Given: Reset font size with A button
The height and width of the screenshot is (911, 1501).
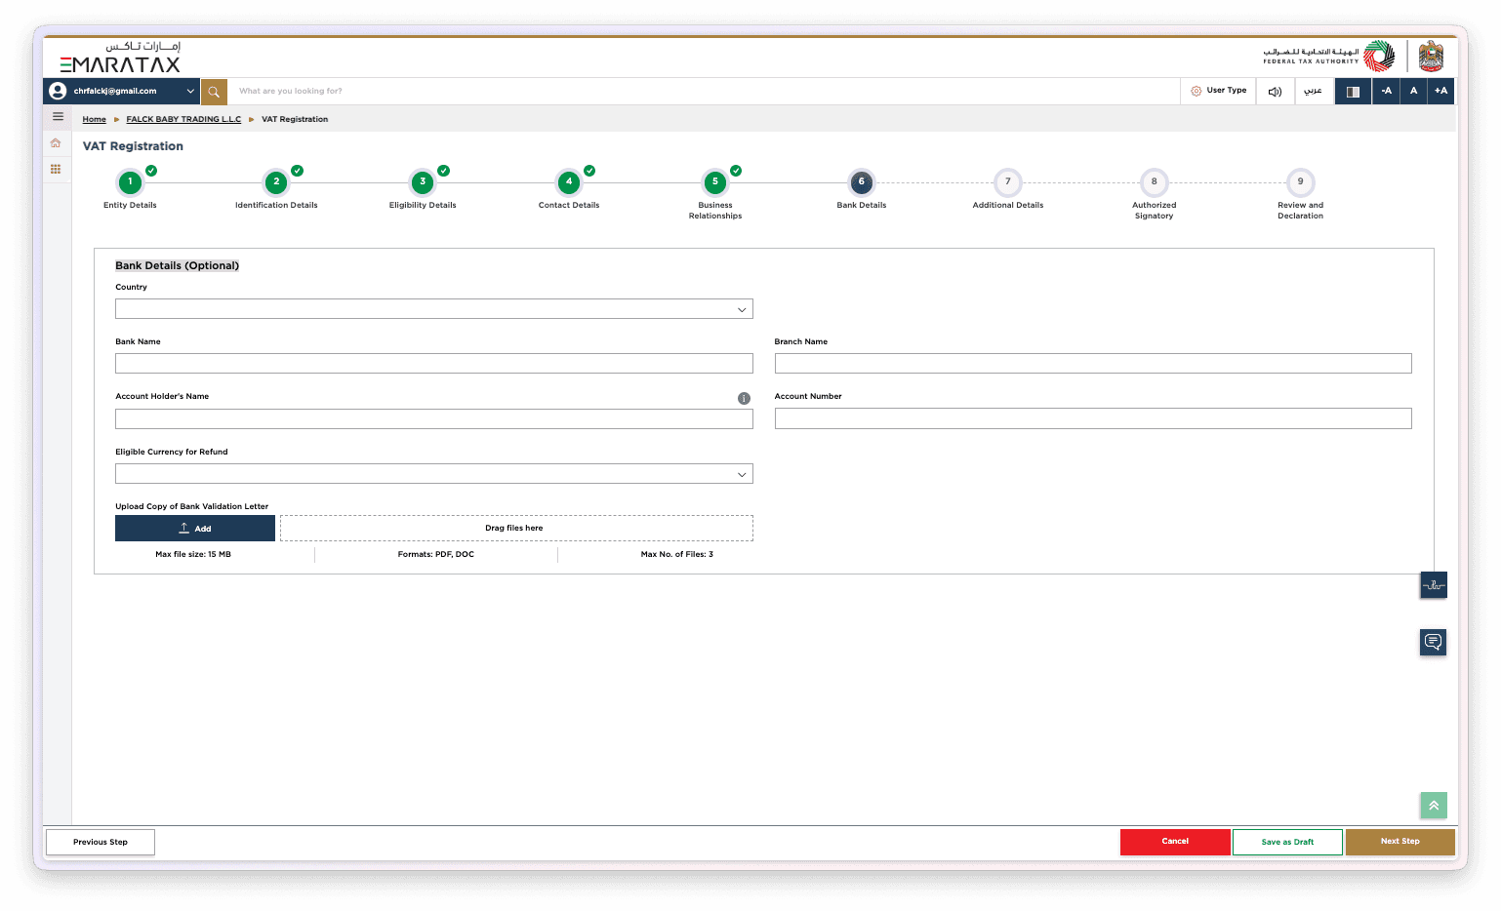Looking at the screenshot, I should (1413, 91).
